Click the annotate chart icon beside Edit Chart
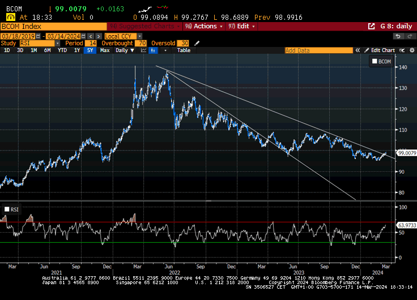 (x=402, y=50)
